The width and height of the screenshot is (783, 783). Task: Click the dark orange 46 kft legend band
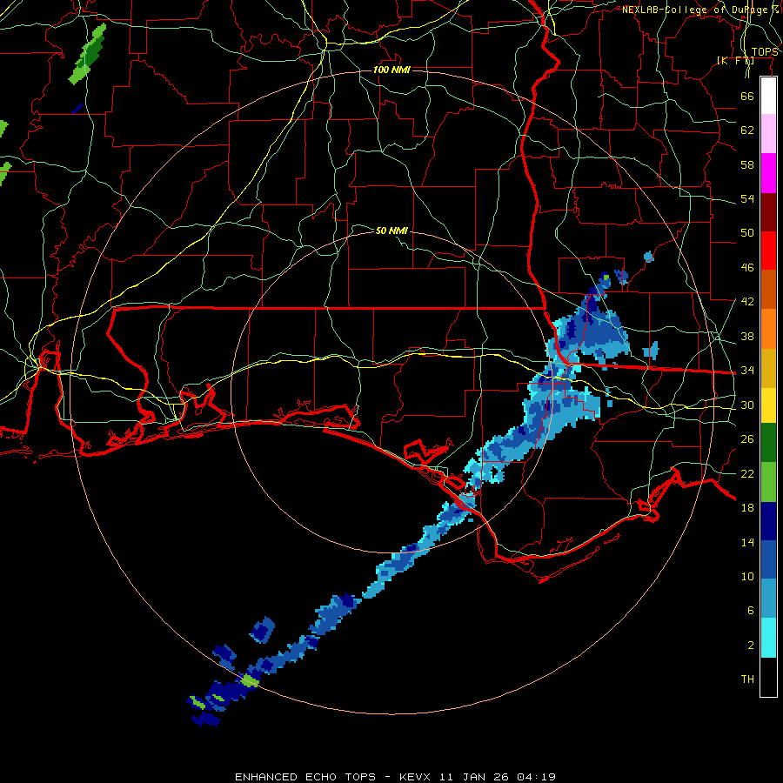[x=768, y=289]
